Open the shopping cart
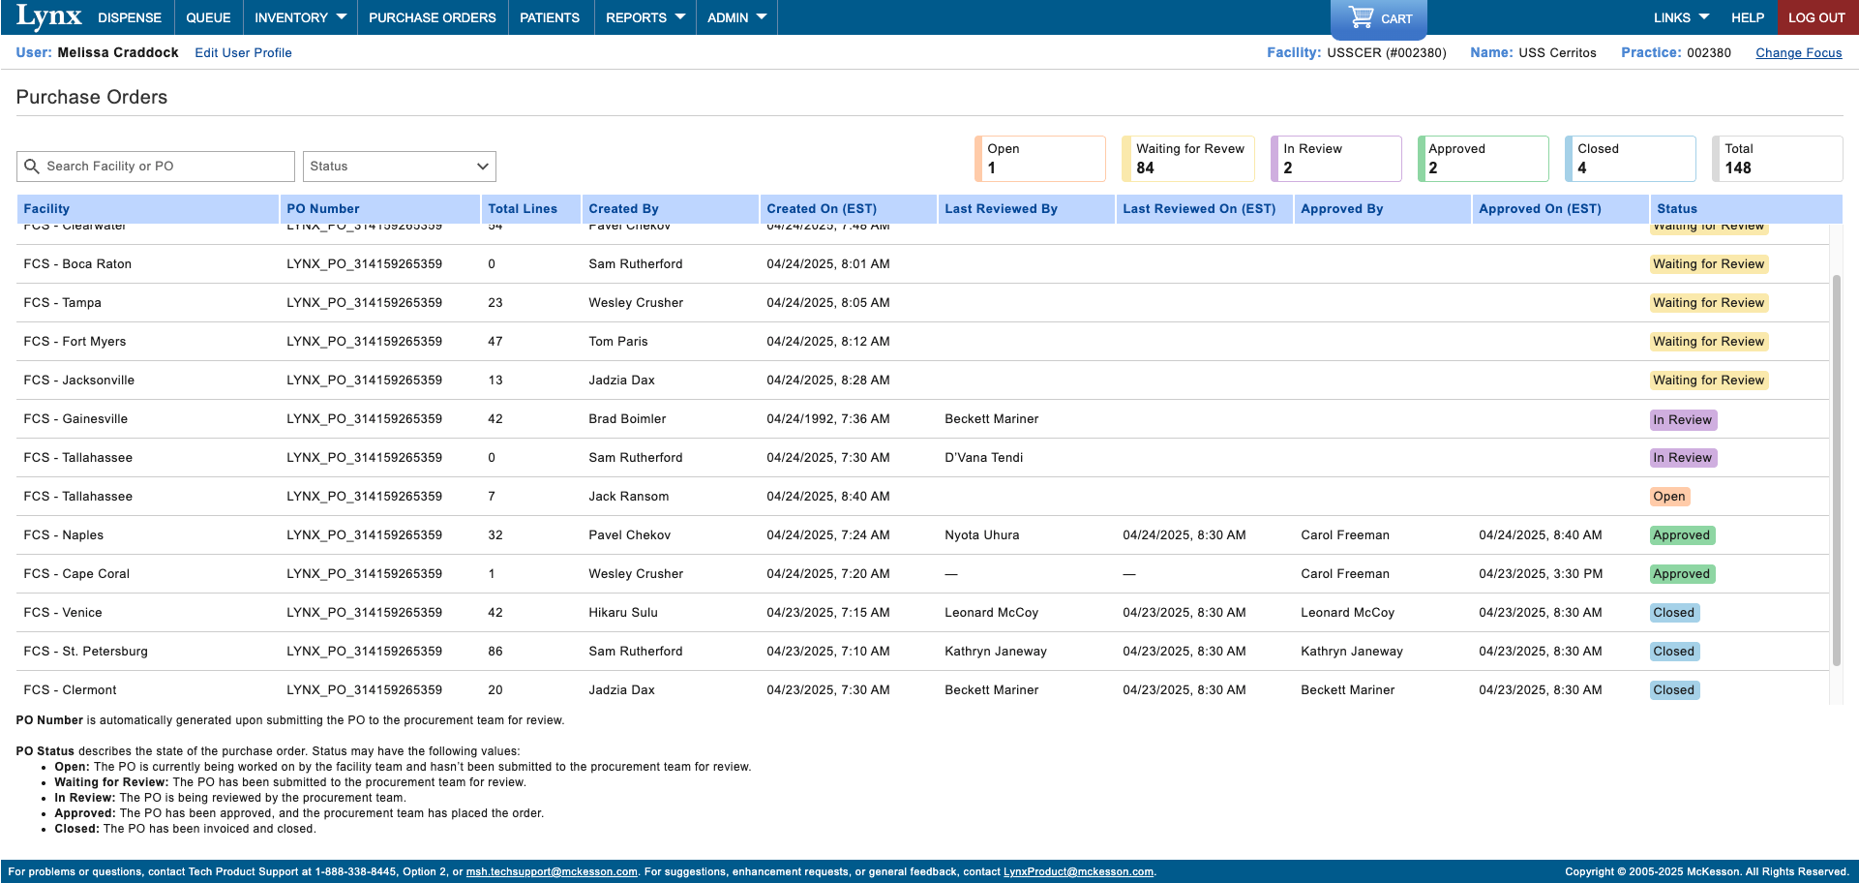The height and width of the screenshot is (883, 1859). 1379,18
